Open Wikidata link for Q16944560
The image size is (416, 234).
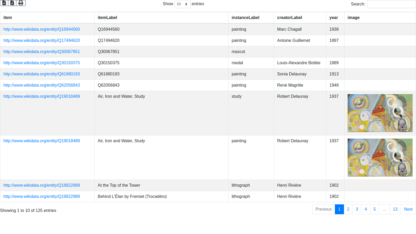pos(42,29)
